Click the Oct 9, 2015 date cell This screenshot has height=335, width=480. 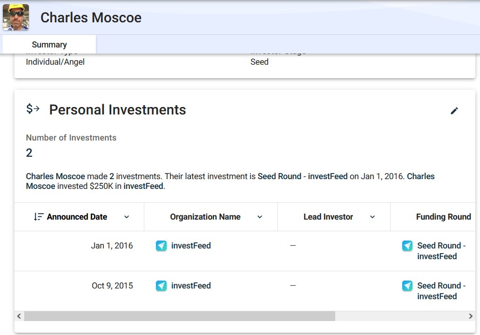tap(112, 286)
